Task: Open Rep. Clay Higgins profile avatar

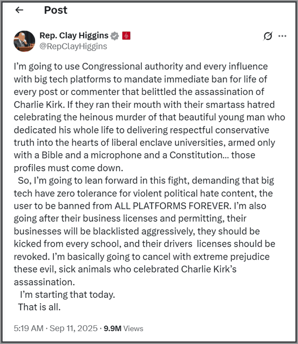Action: [25, 41]
